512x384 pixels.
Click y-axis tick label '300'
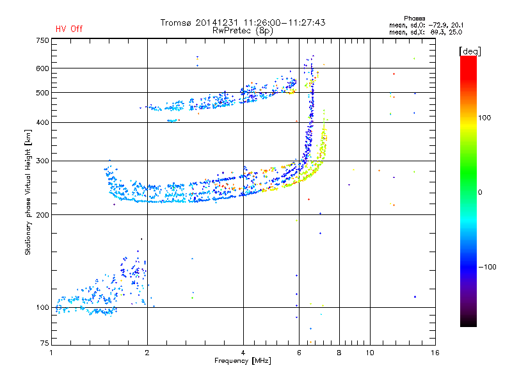pyautogui.click(x=42, y=161)
